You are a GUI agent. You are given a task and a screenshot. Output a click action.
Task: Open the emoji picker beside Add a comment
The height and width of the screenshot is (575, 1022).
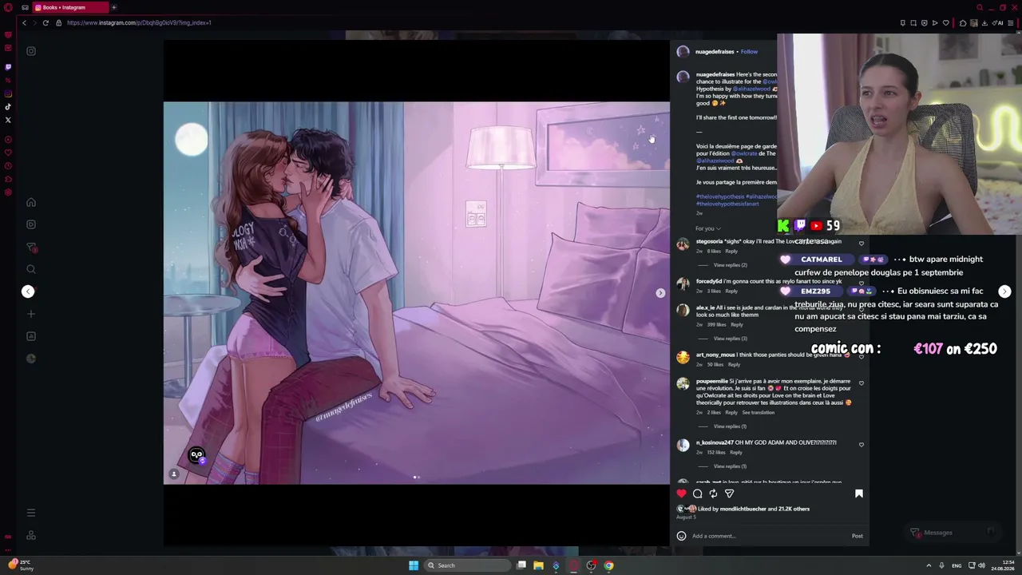(x=681, y=536)
